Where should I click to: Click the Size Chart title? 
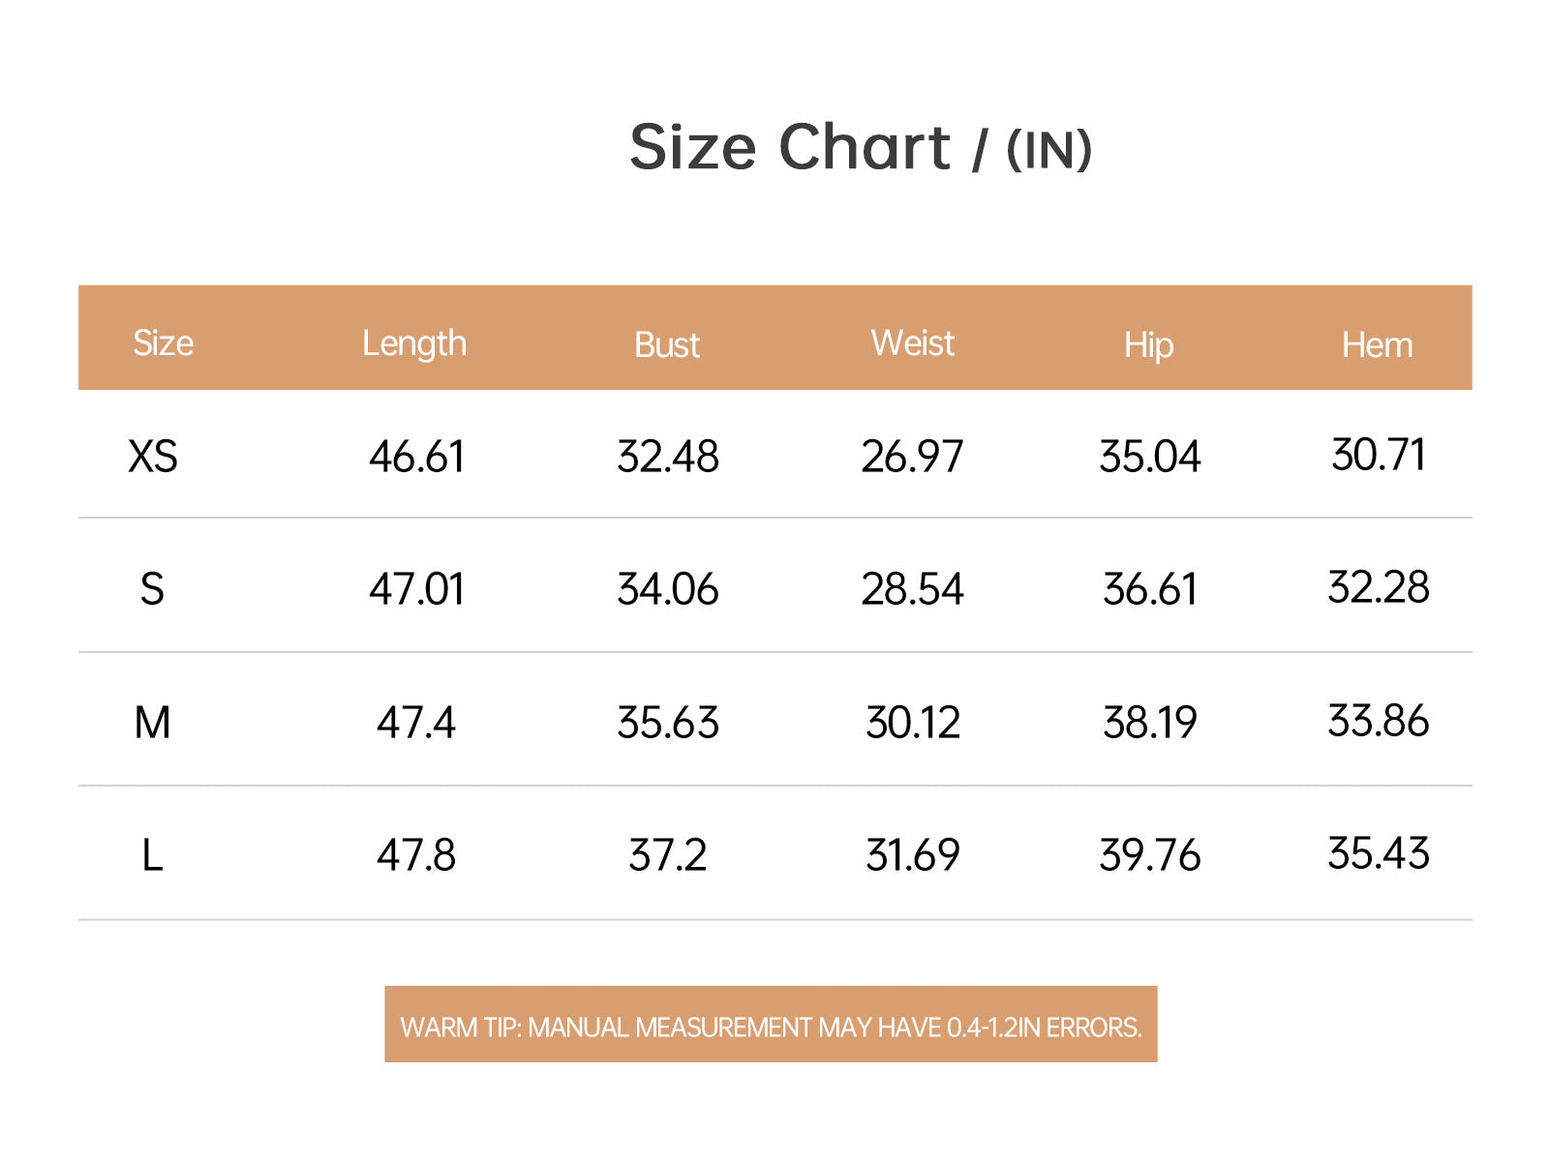tap(861, 148)
